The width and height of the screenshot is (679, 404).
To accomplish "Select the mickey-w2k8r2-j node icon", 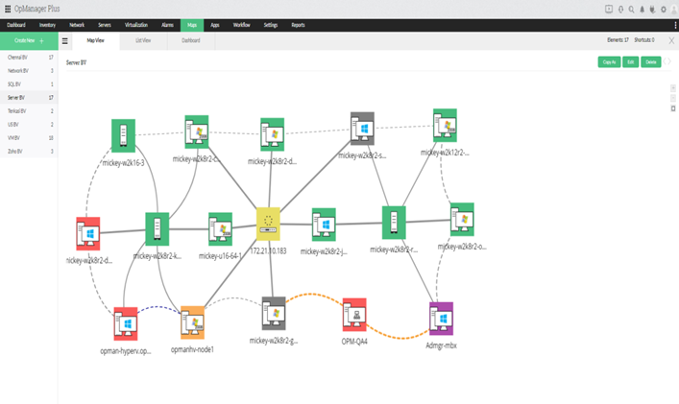I will tap(324, 225).
